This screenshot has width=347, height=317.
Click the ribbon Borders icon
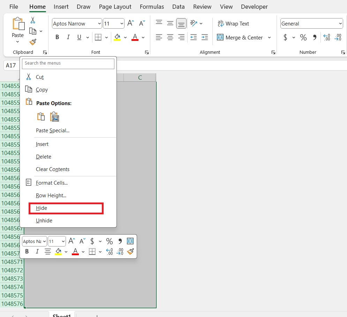point(98,37)
